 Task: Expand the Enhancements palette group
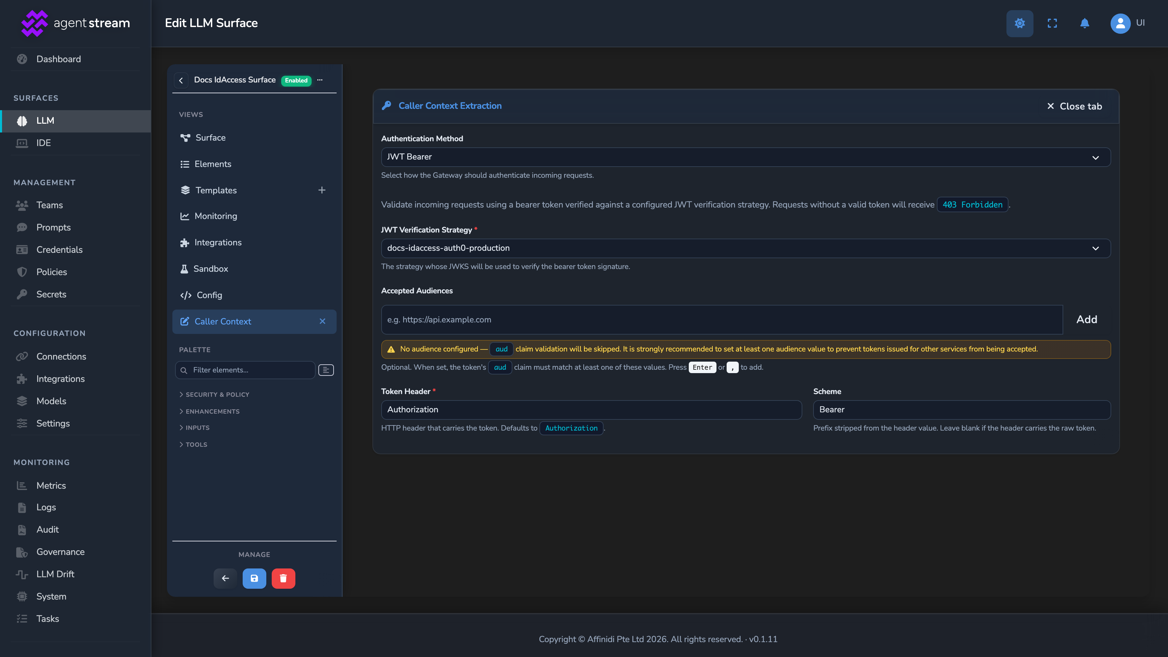[210, 411]
